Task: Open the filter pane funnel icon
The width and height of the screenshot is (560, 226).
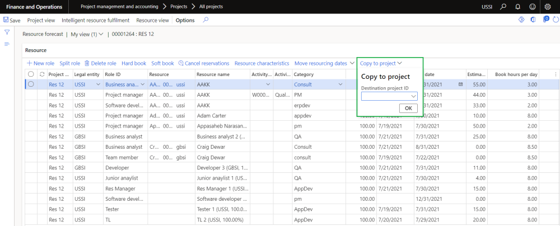Action: (7, 32)
